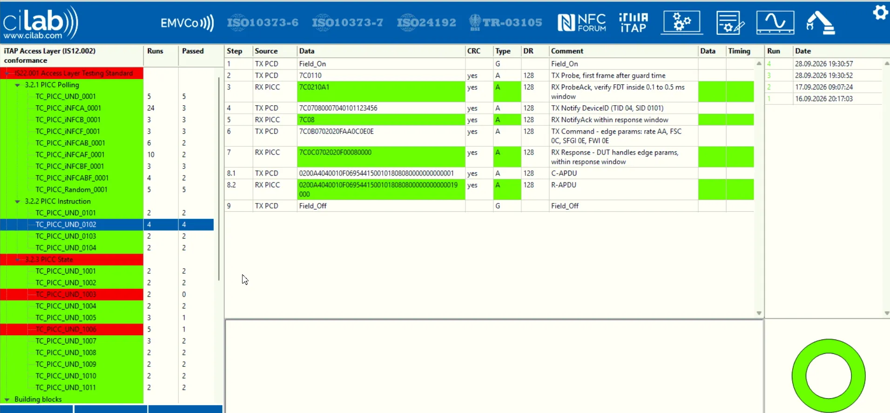The image size is (890, 413).
Task: Open the NFC Forum test suite
Action: [582, 22]
